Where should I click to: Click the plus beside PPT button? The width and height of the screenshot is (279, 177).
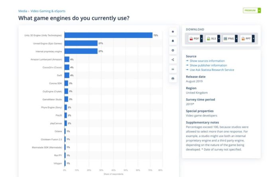click(253, 38)
